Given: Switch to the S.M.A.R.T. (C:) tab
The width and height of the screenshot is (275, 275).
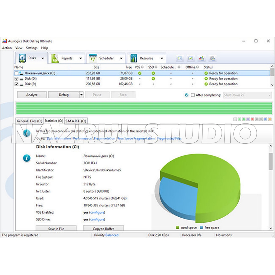Looking at the screenshot, I should (x=76, y=121).
